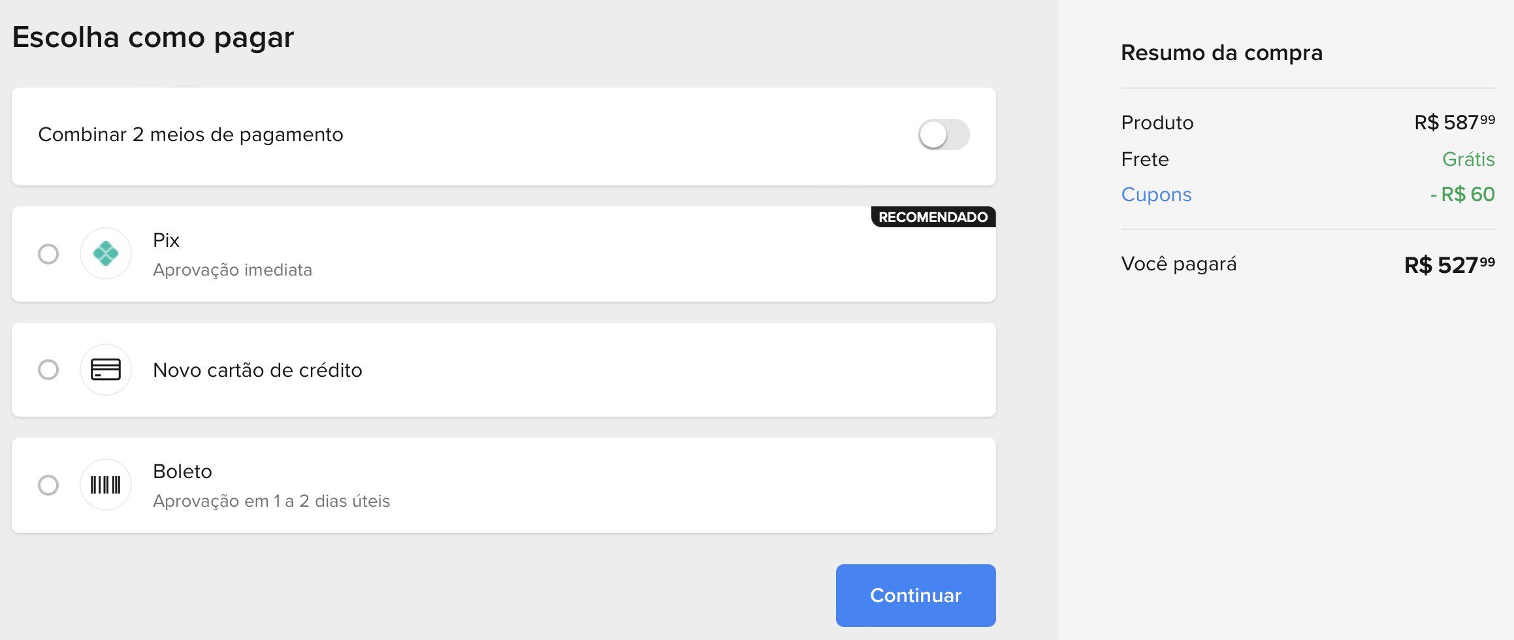1514x640 pixels.
Task: Click the Boleto barcode icon
Action: click(x=105, y=485)
